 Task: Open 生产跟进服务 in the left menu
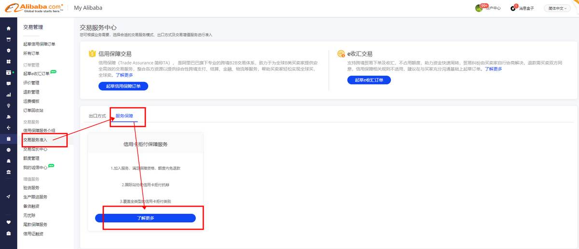[x=35, y=197]
